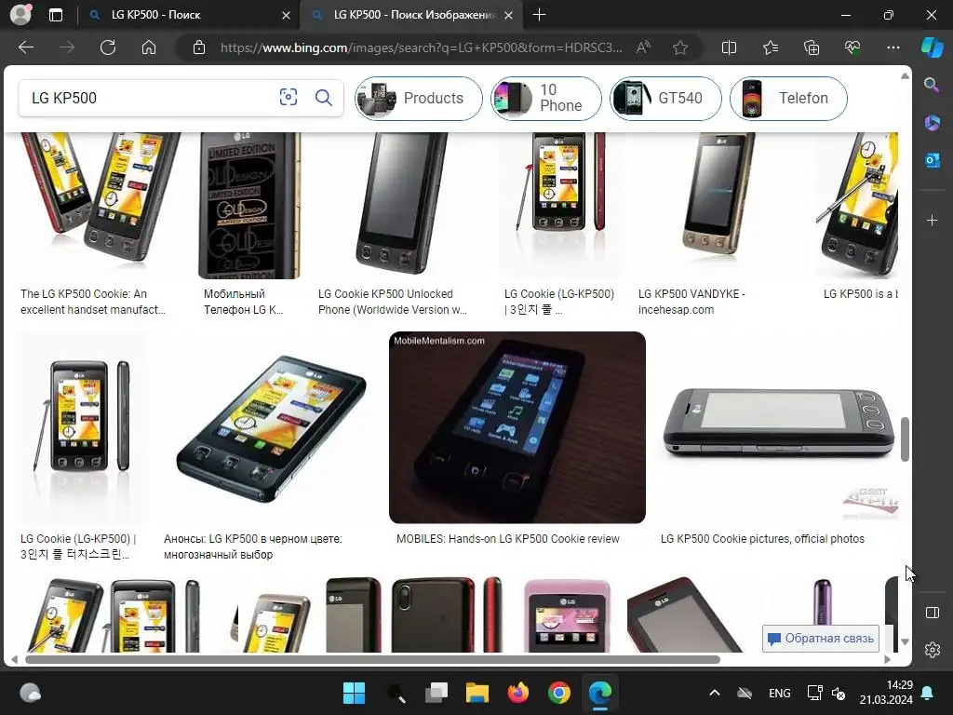The height and width of the screenshot is (715, 953).
Task: Close the image search tab
Action: tap(509, 15)
